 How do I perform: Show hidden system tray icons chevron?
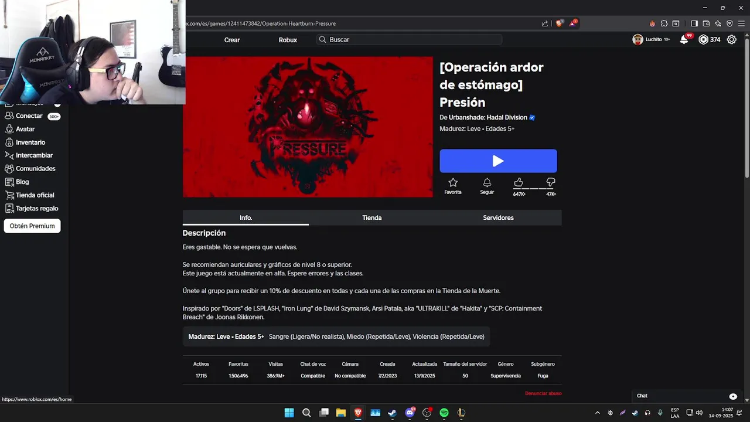(x=598, y=413)
